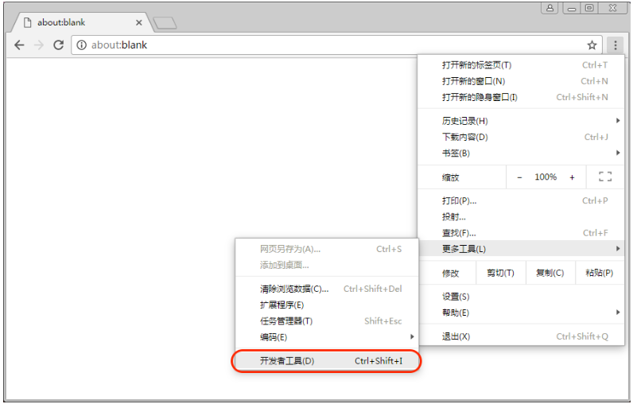Open 扩展程序(E) from submenu
The height and width of the screenshot is (404, 633).
[x=327, y=305]
